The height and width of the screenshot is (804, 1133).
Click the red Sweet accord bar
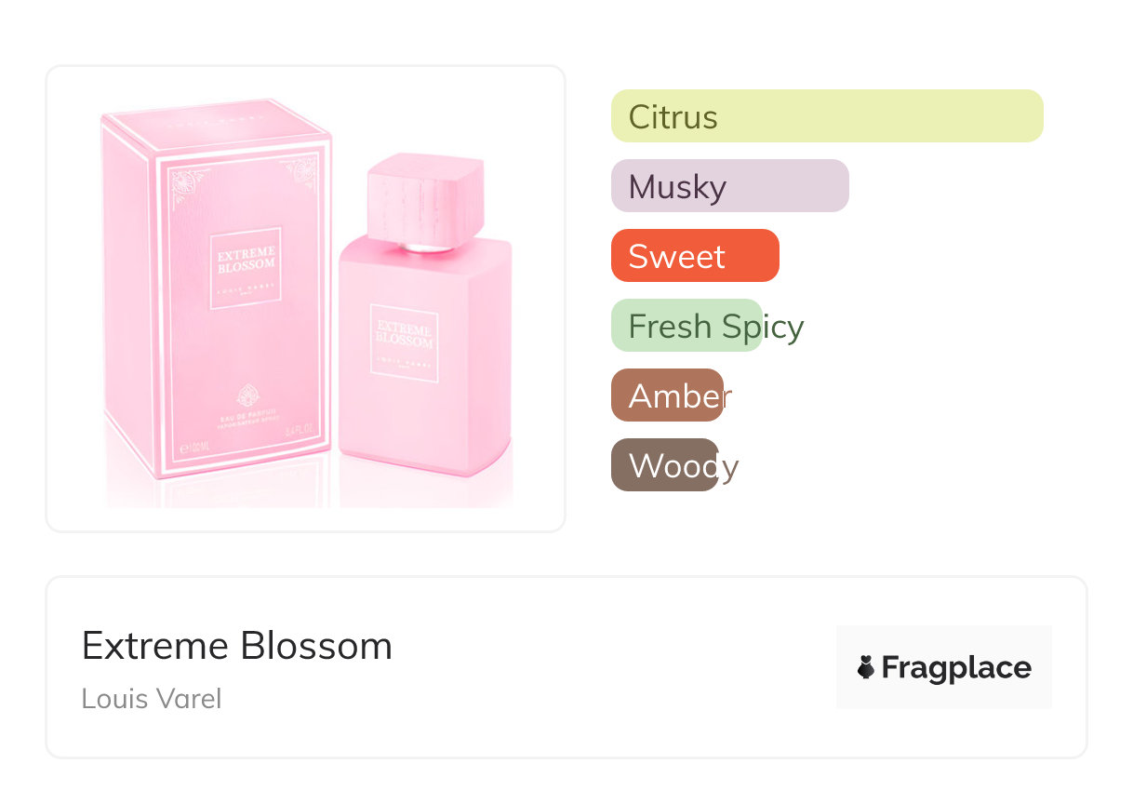coord(694,256)
